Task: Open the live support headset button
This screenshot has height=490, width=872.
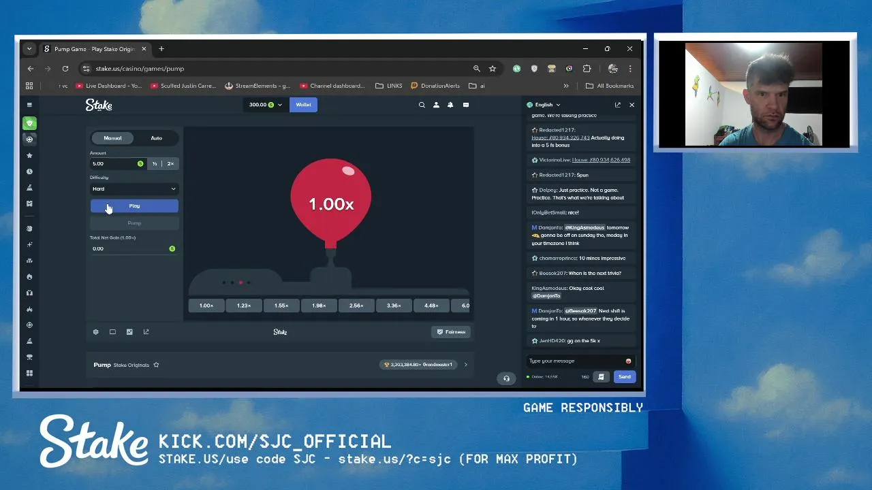Action: coord(506,378)
